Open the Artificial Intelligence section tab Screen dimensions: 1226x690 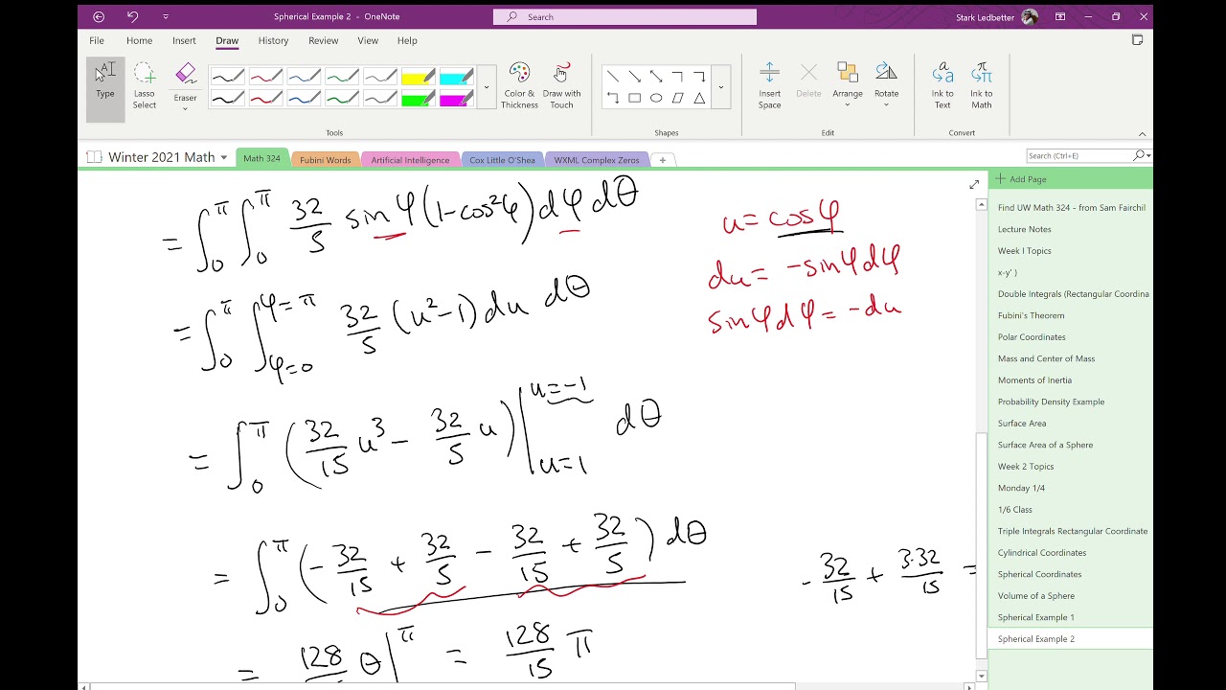pyautogui.click(x=410, y=160)
